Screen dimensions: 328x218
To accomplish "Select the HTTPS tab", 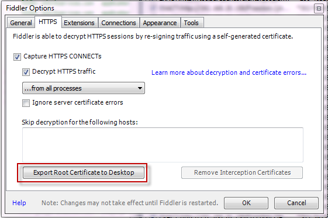I will (x=48, y=22).
